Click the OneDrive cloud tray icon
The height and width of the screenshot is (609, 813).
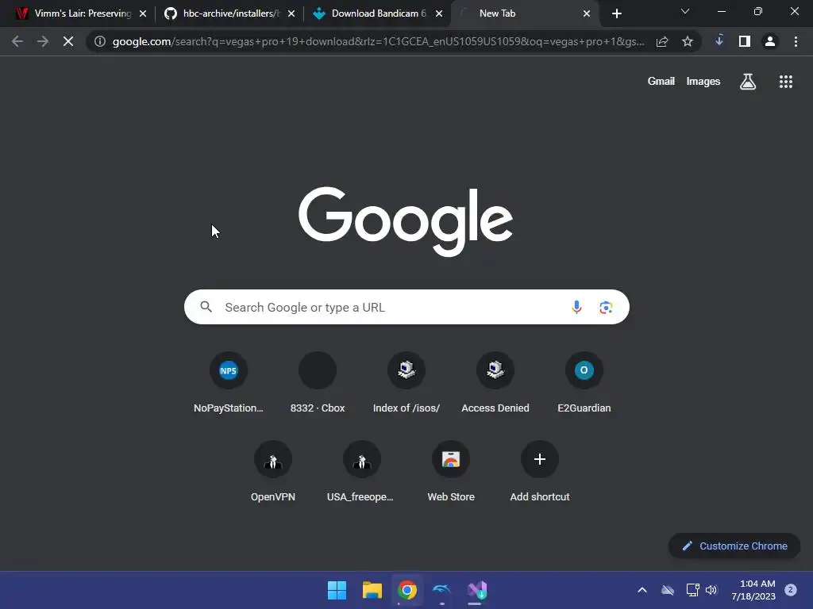tap(667, 590)
